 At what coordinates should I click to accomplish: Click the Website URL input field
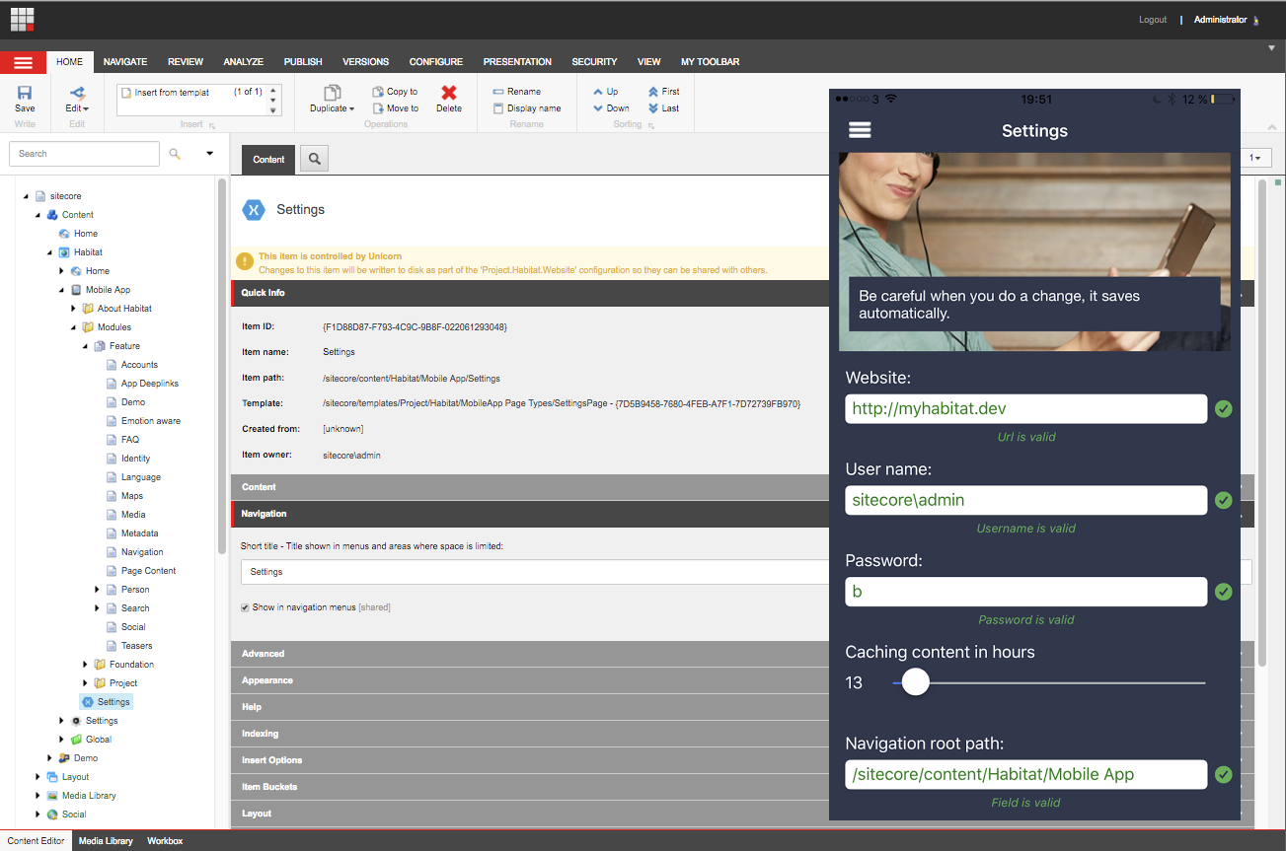tap(1025, 409)
